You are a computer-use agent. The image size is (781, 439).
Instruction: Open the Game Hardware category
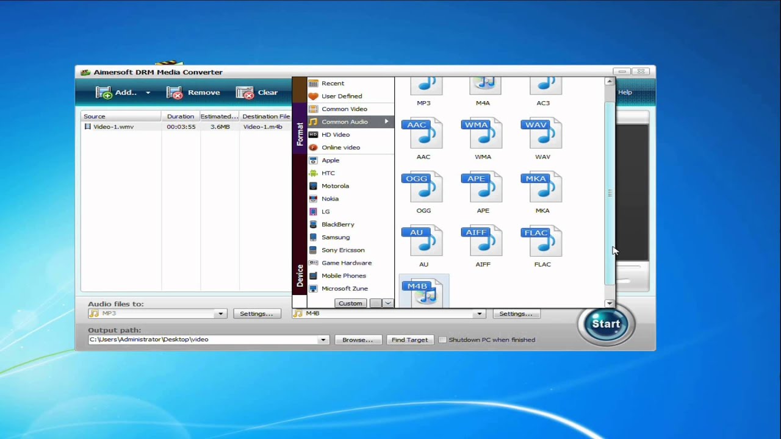coord(351,262)
